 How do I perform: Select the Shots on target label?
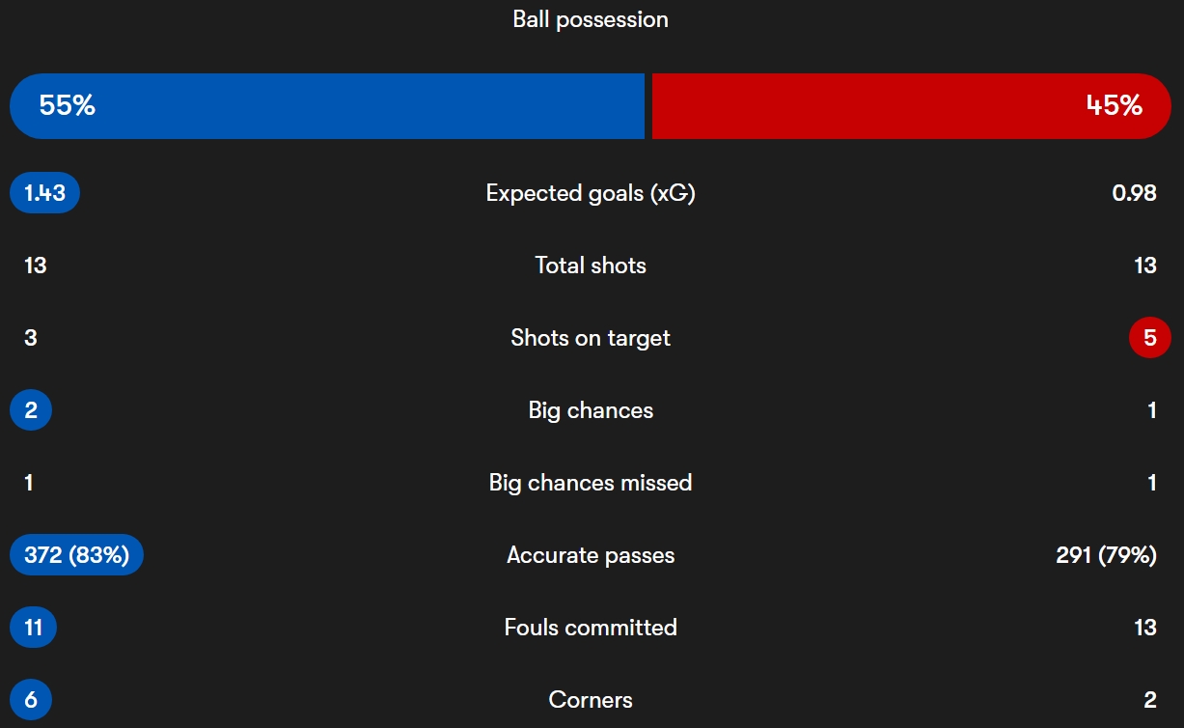point(591,338)
